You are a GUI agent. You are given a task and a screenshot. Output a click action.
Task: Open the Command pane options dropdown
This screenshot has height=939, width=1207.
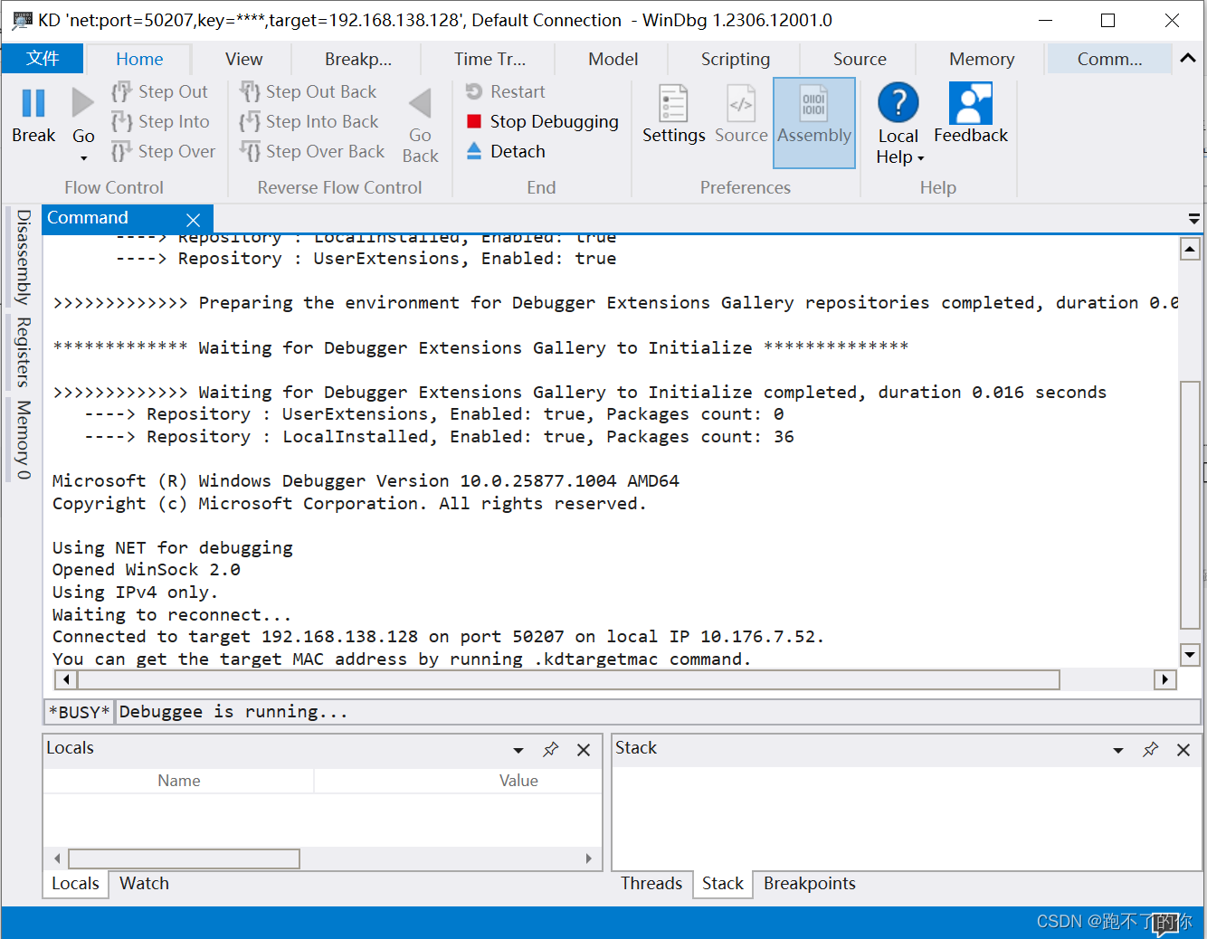pyautogui.click(x=1193, y=219)
